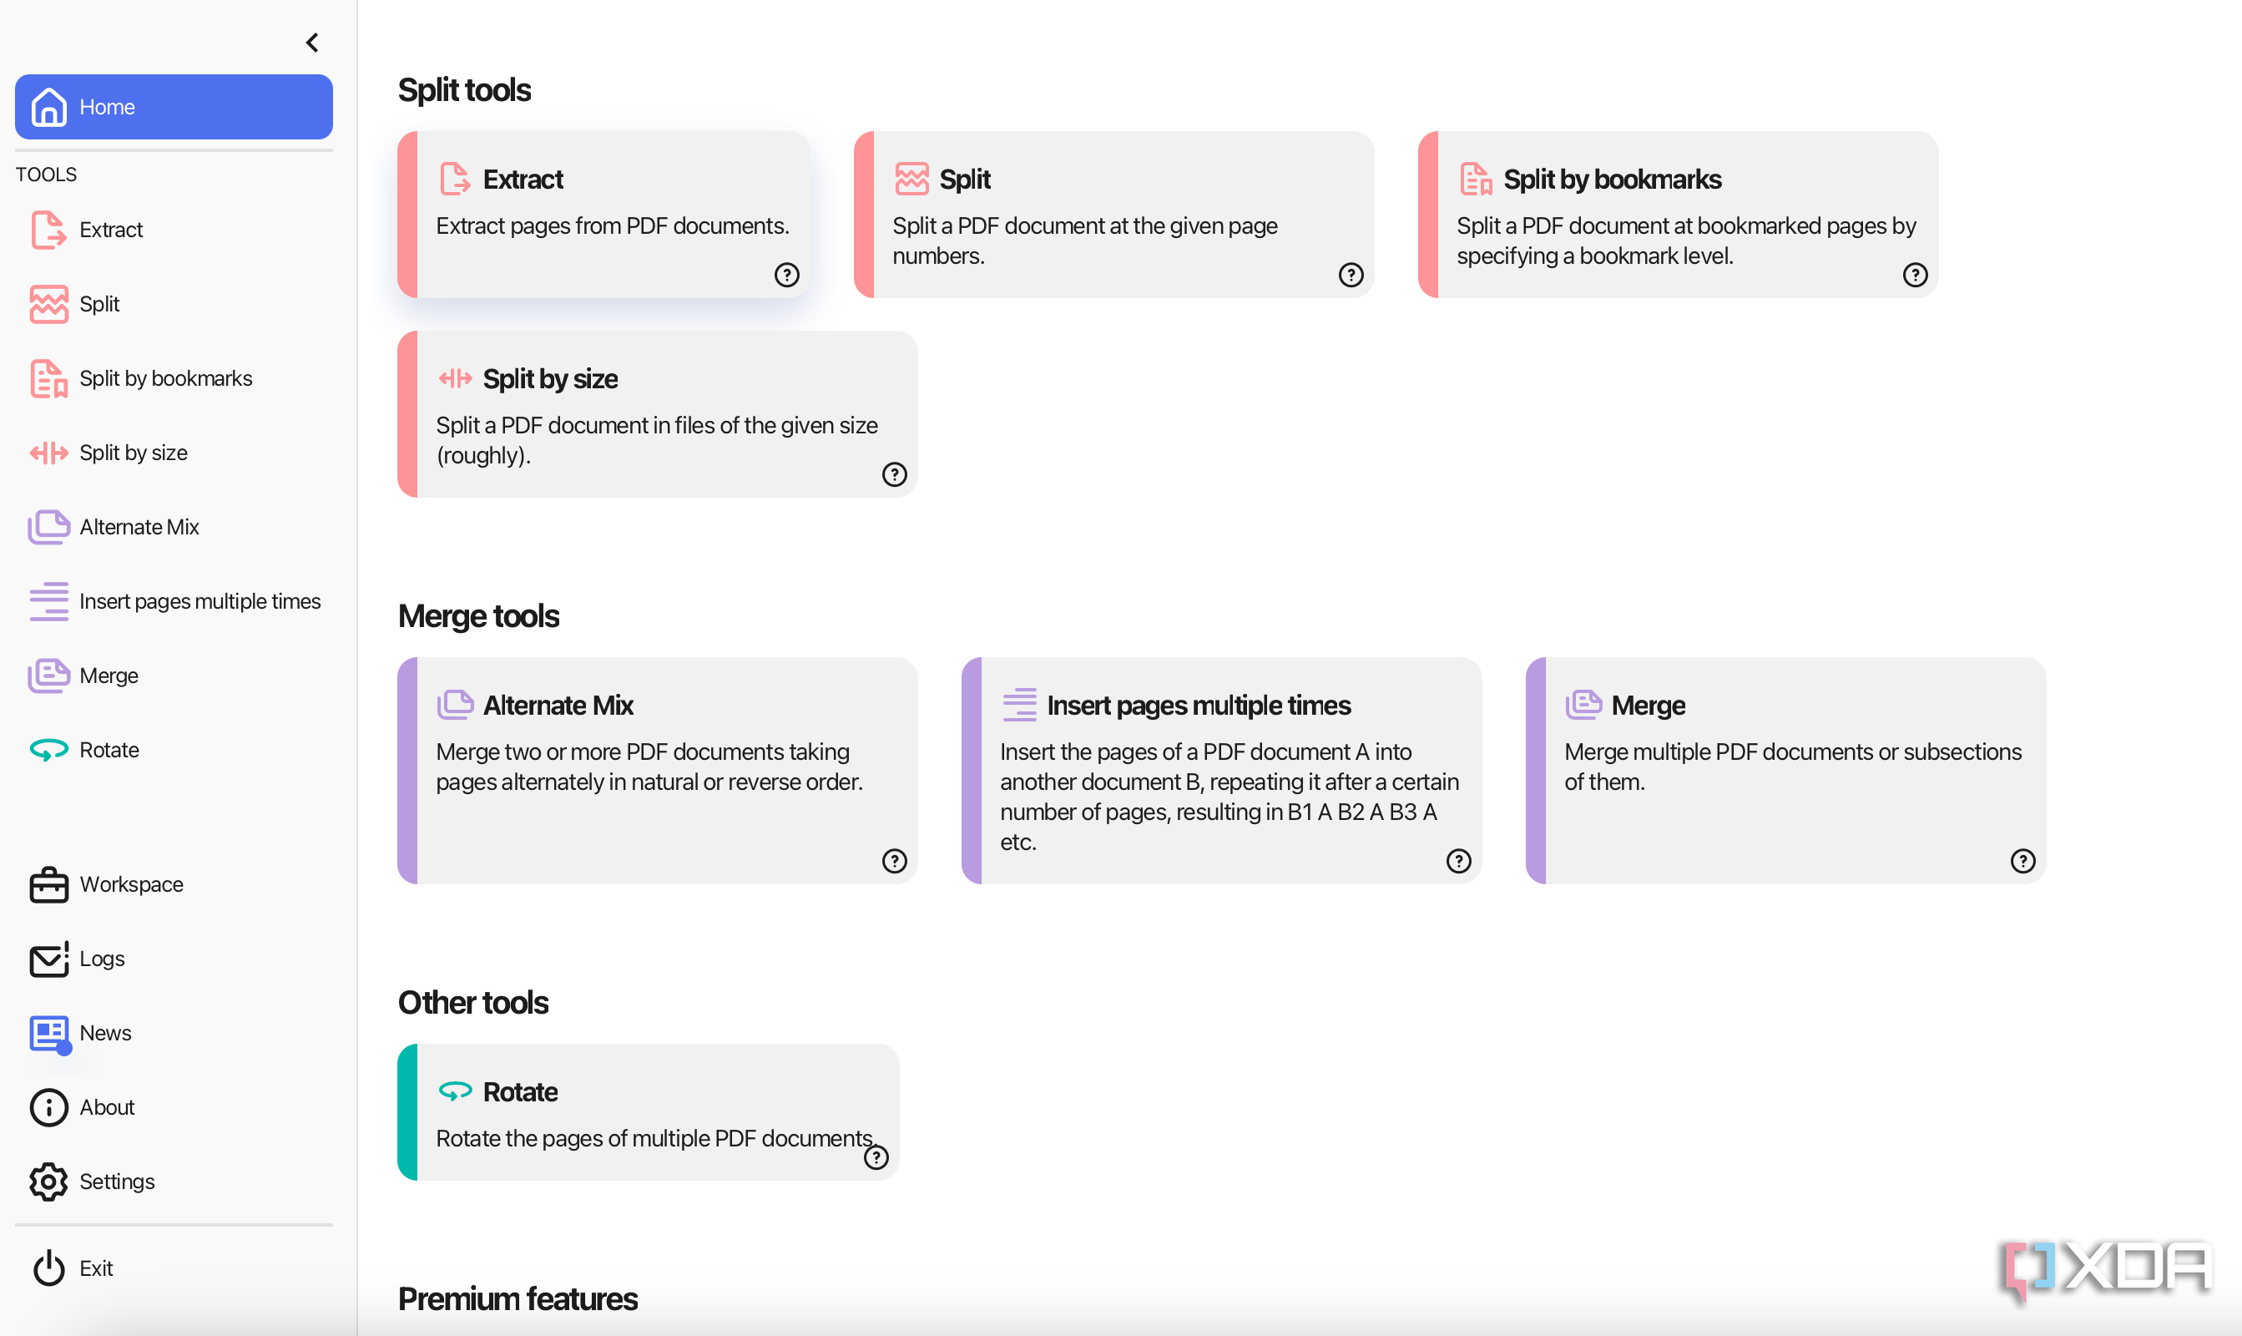Open help for the Extract card
The width and height of the screenshot is (2242, 1336).
coord(786,275)
